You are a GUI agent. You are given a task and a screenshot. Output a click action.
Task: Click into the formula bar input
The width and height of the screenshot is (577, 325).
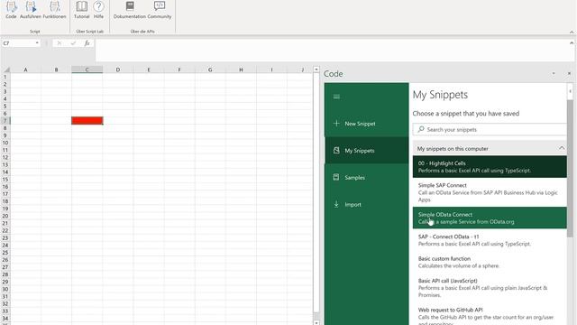click(331, 51)
